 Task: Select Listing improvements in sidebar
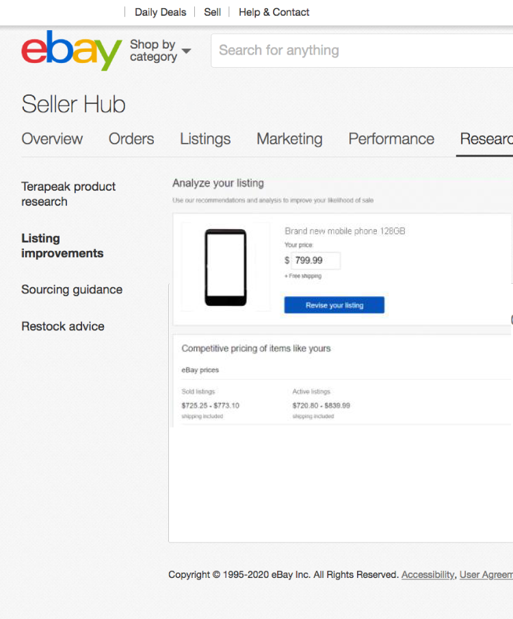click(62, 246)
